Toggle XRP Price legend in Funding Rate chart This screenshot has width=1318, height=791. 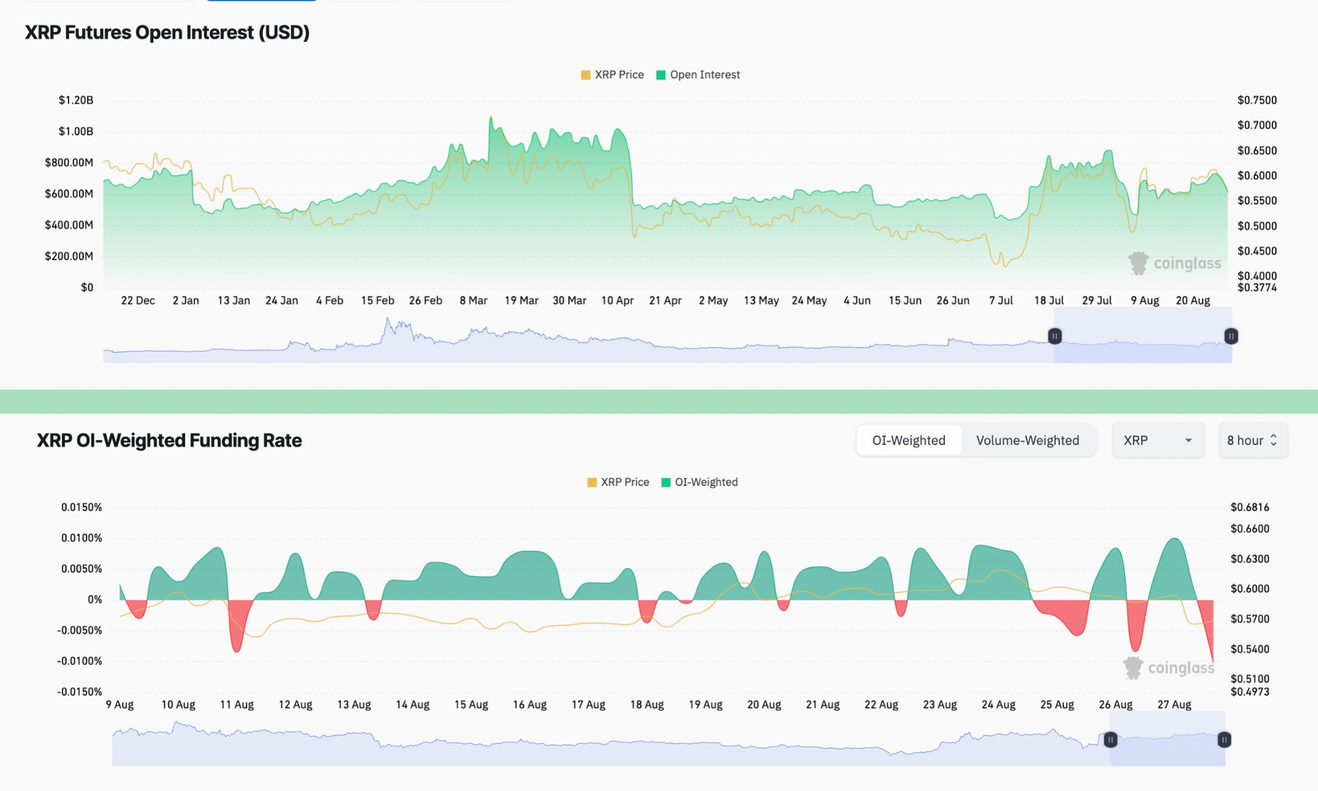tap(625, 482)
